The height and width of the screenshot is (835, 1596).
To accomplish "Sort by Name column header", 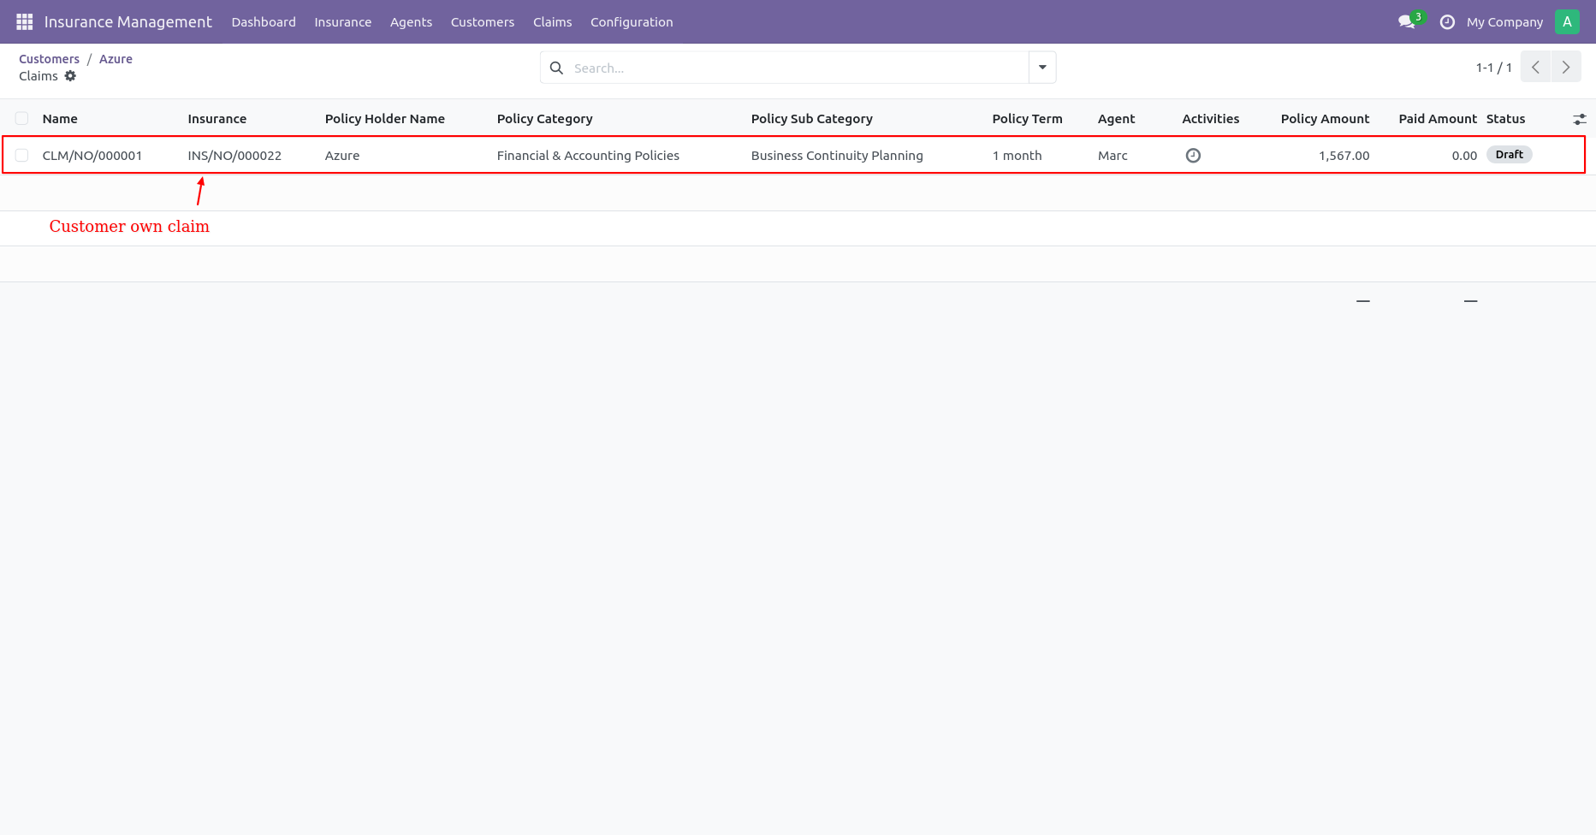I will click(60, 119).
